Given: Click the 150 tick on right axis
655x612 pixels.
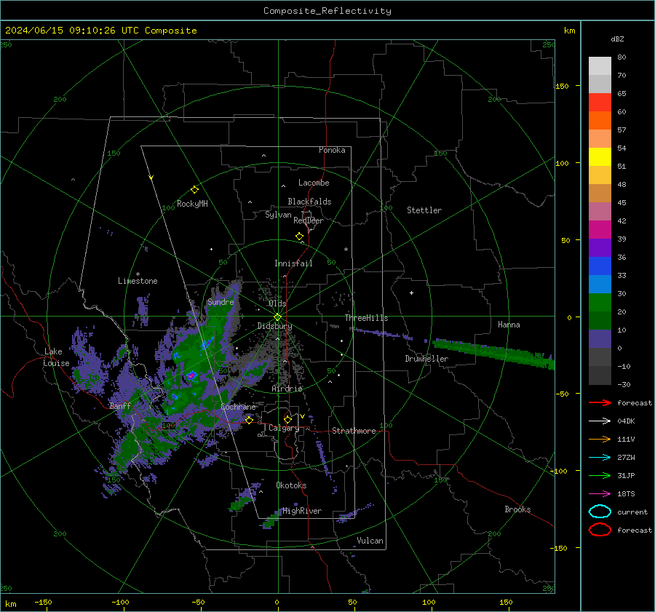Looking at the screenshot, I should point(563,86).
